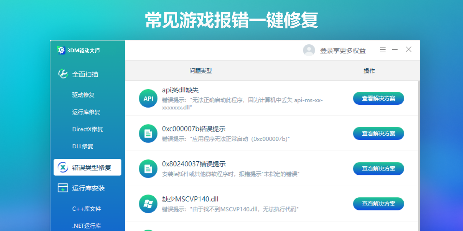
Task: Click the MSCVP140.dll Windows logo icon
Action: pos(148,204)
